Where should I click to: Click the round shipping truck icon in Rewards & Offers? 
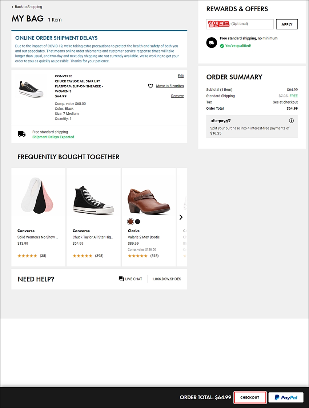(212, 42)
